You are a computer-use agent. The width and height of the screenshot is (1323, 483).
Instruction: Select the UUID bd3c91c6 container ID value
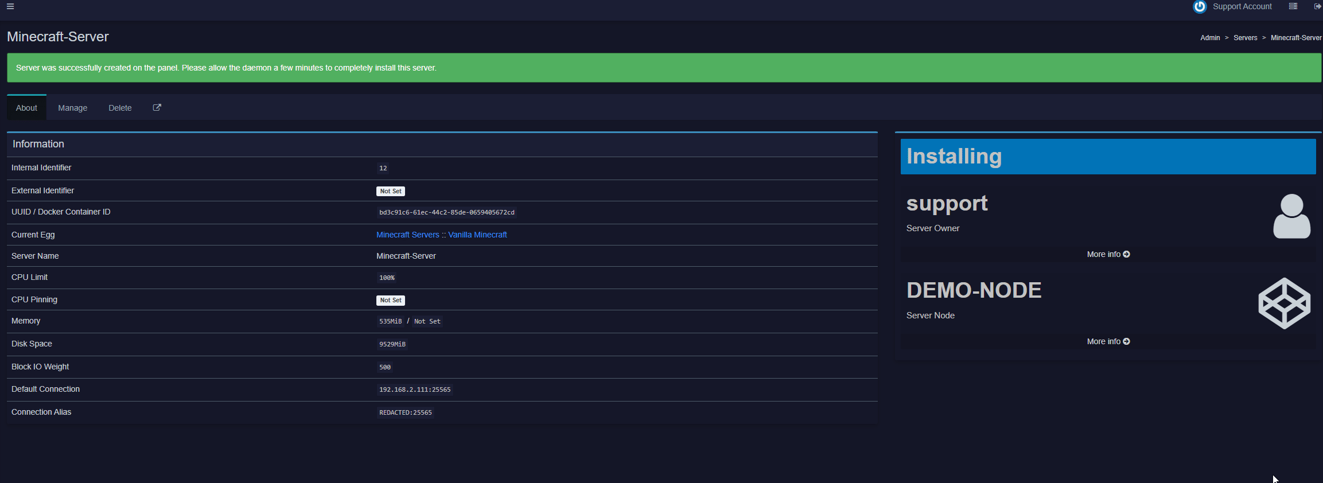[446, 212]
